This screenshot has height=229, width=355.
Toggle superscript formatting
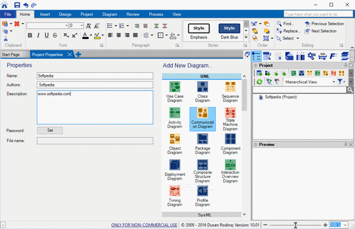tap(75, 36)
